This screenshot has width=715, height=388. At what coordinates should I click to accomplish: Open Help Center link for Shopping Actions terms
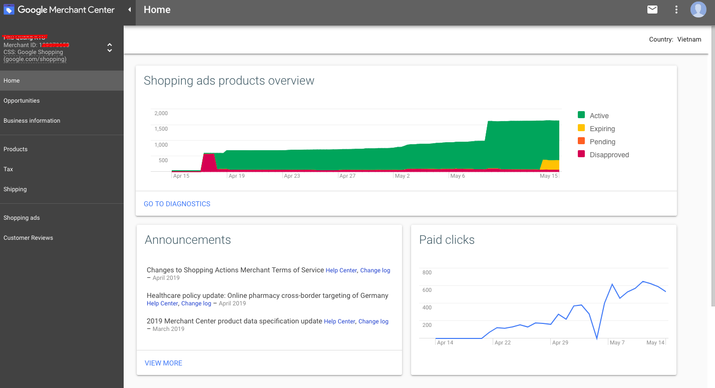coord(341,270)
